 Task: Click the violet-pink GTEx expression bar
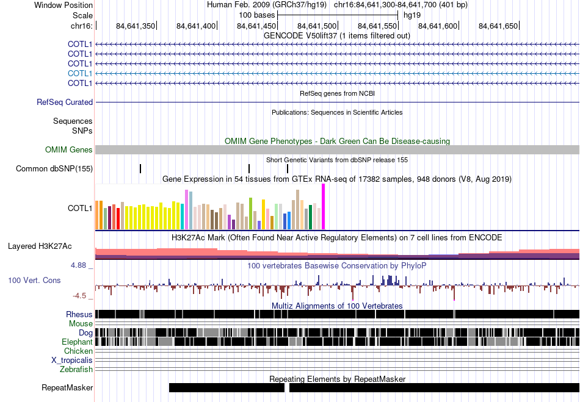point(186,210)
